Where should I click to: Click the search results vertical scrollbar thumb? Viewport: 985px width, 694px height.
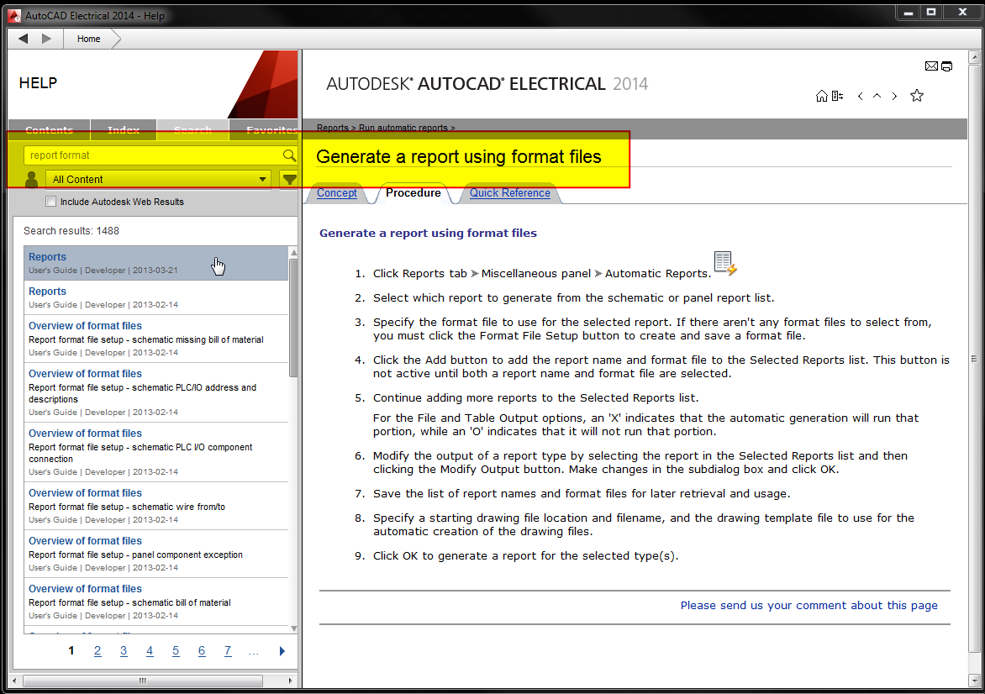click(293, 318)
